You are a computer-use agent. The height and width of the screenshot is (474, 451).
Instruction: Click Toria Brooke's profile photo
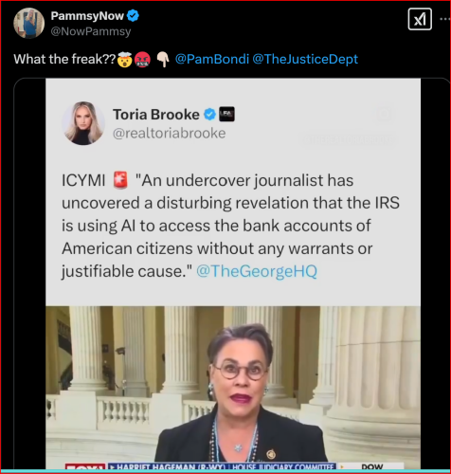click(83, 123)
